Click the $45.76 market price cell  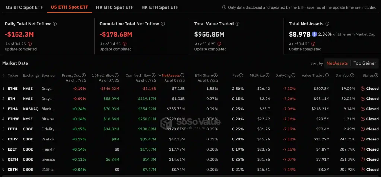[264, 139]
